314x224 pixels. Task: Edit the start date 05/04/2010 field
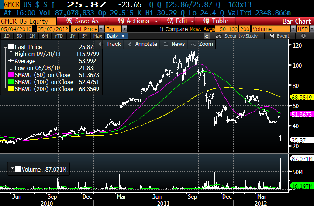(x=16, y=29)
